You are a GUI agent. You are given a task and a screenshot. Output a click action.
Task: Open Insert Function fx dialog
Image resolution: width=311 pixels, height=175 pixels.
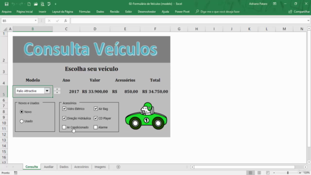coord(66,20)
